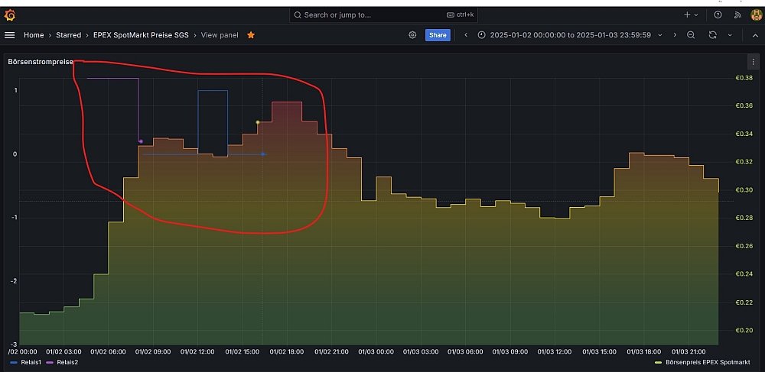Click the Grafana logo icon
The image size is (765, 372).
click(x=10, y=15)
